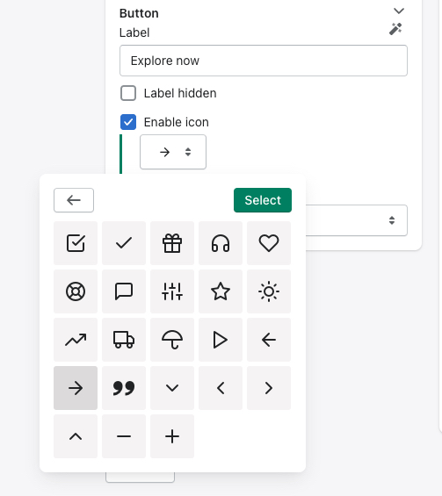The image size is (442, 496).
Task: Confirm with the green Select button
Action: tap(263, 200)
